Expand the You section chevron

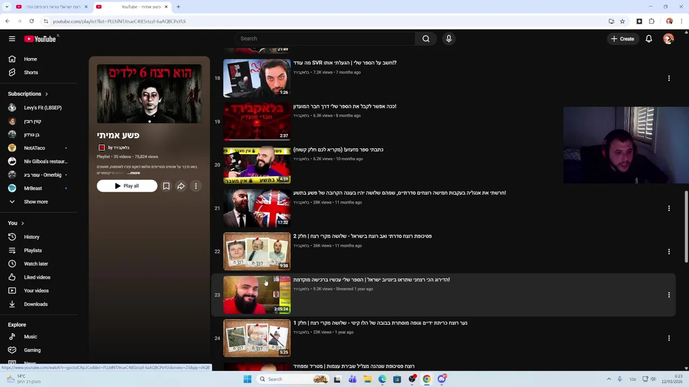click(22, 224)
